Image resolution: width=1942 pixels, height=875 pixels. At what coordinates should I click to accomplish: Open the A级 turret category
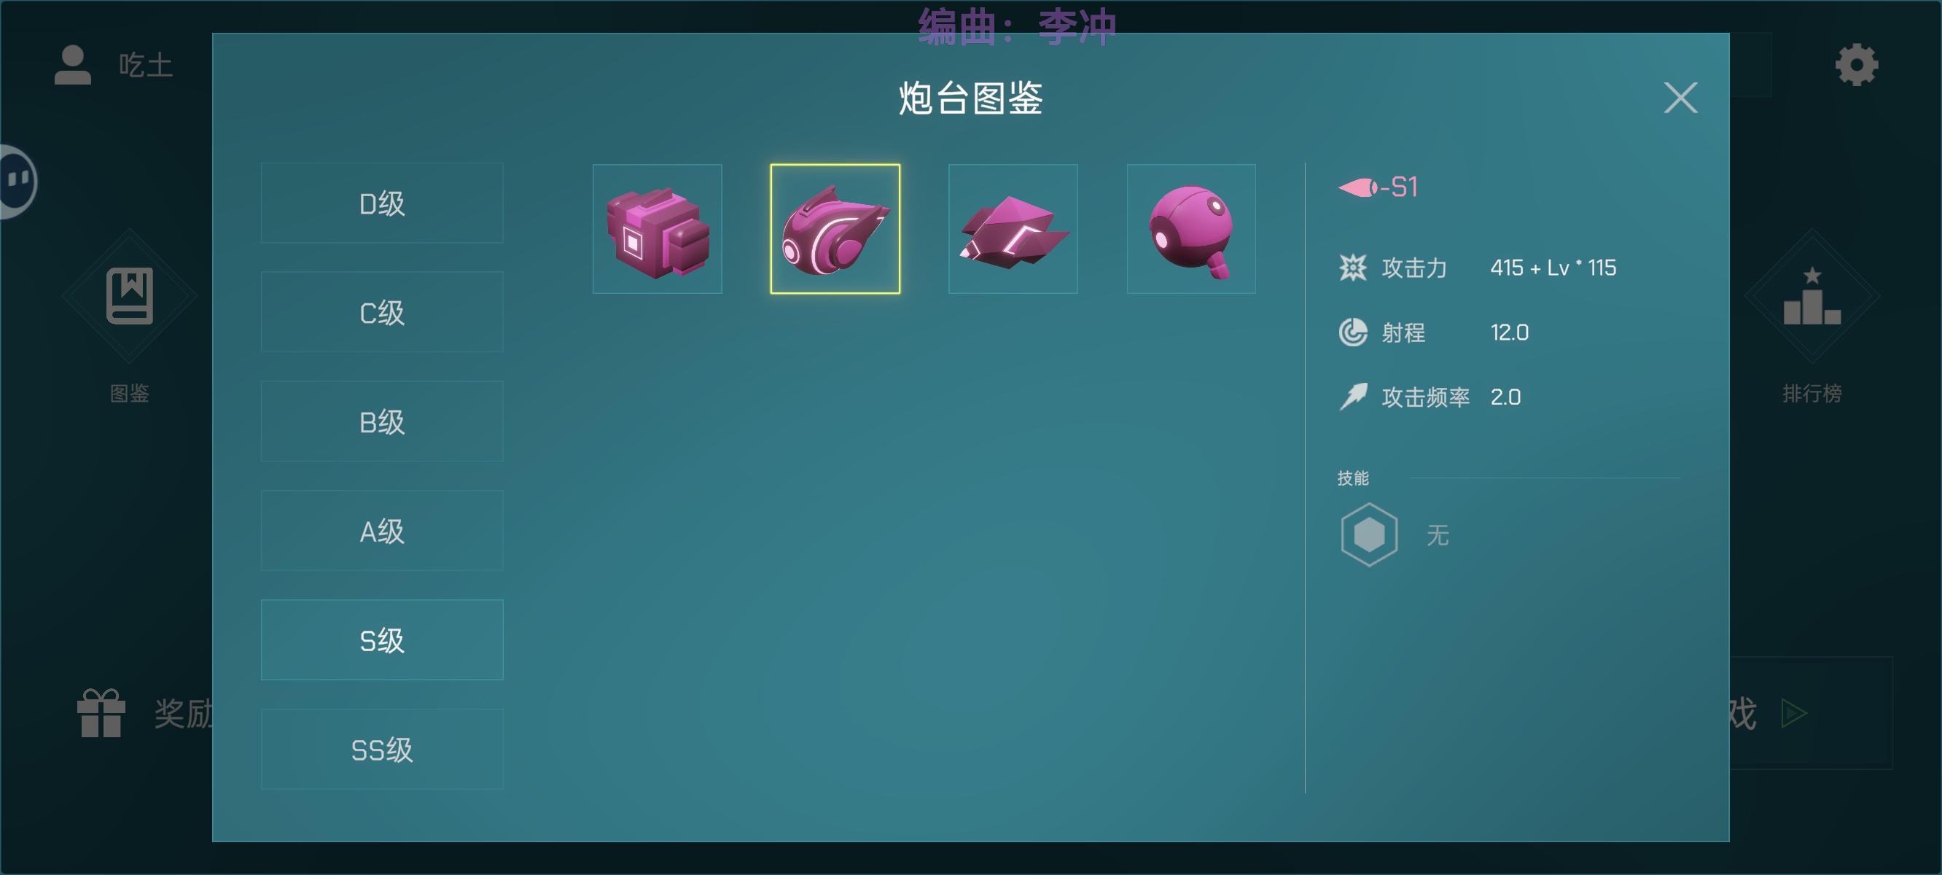click(381, 531)
